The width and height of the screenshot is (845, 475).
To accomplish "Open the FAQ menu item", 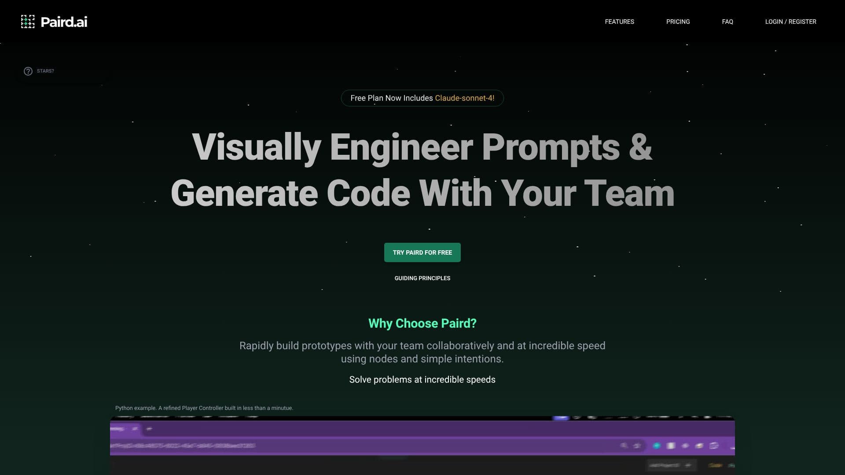I will [727, 22].
